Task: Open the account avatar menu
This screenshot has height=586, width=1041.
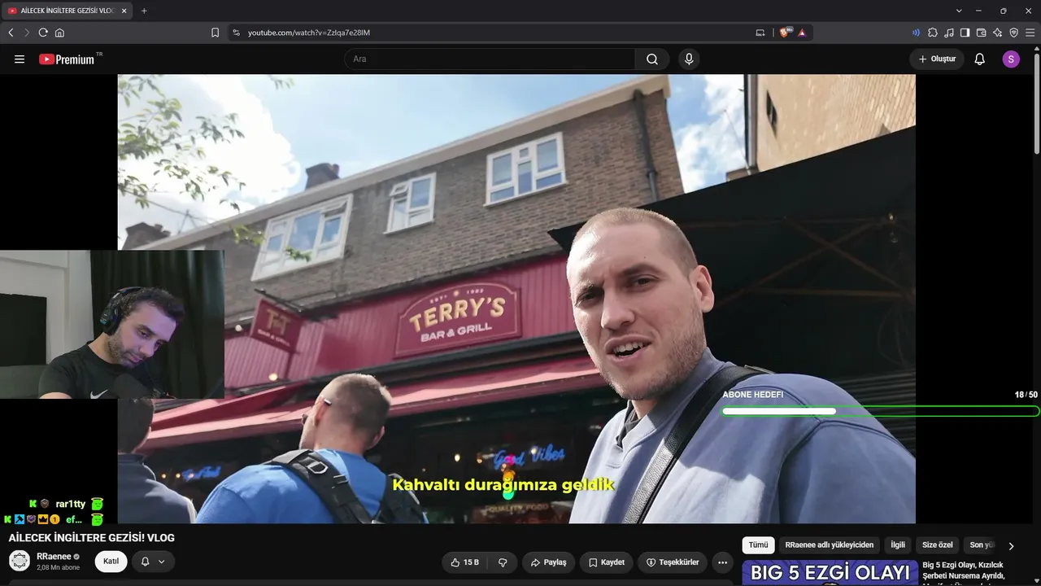Action: tap(1011, 59)
